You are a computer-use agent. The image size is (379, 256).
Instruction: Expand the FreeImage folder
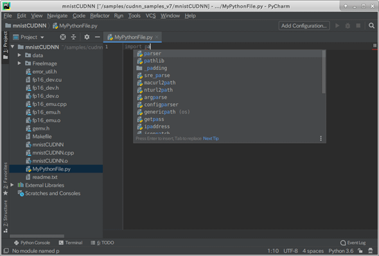click(x=19, y=64)
